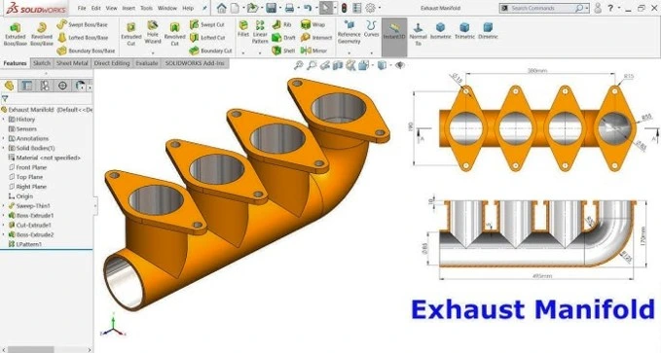Screen dimensions: 661x353
Task: Switch to the SOLIDWORKS Add-Ins tab
Action: pos(195,63)
